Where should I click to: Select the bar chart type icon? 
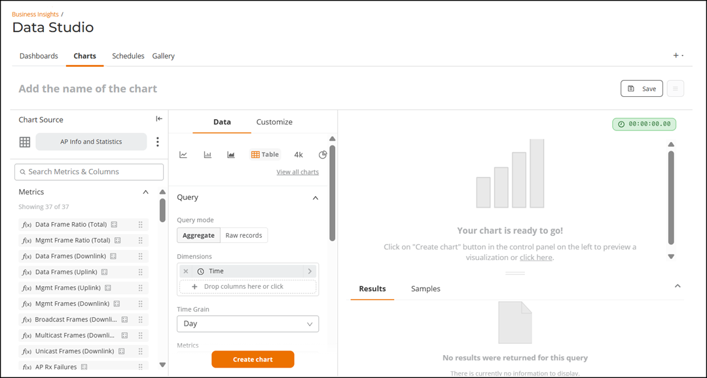click(208, 155)
